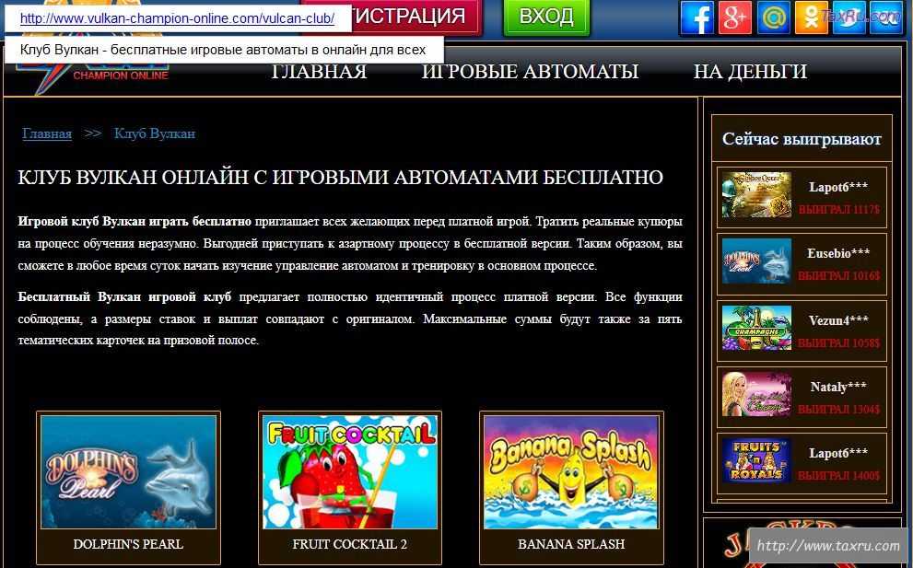Open the Dolphin's Pearl game thumbnail
The width and height of the screenshot is (913, 568).
click(128, 471)
